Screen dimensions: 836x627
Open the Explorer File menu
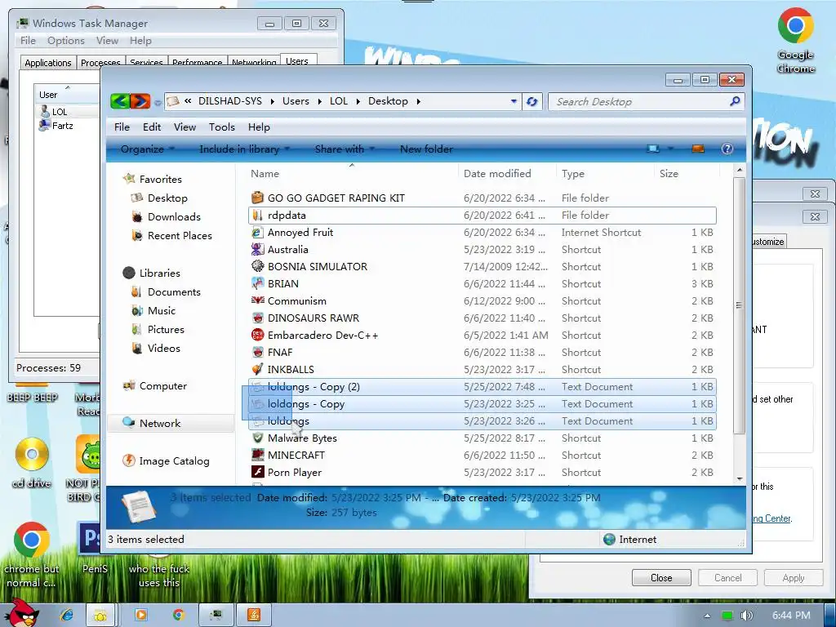[x=122, y=127]
